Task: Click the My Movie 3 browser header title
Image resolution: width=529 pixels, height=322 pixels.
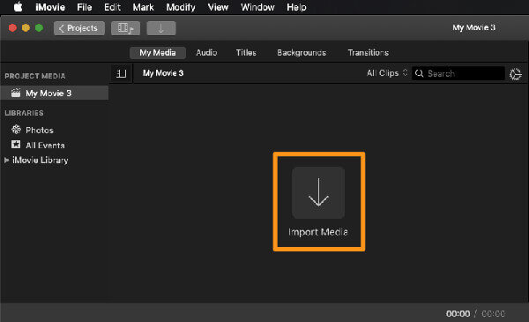Action: pos(163,73)
